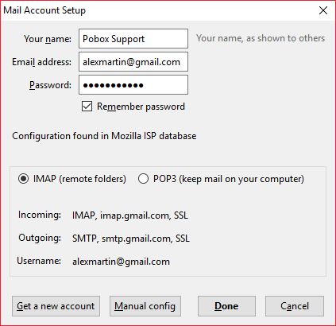Screen dimensions: 336x326
Task: Click the Your name field containing Pobox Support
Action: coord(133,39)
